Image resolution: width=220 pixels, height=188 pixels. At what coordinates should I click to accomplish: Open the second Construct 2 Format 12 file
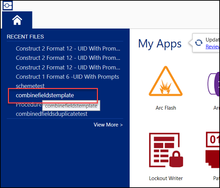(x=68, y=58)
